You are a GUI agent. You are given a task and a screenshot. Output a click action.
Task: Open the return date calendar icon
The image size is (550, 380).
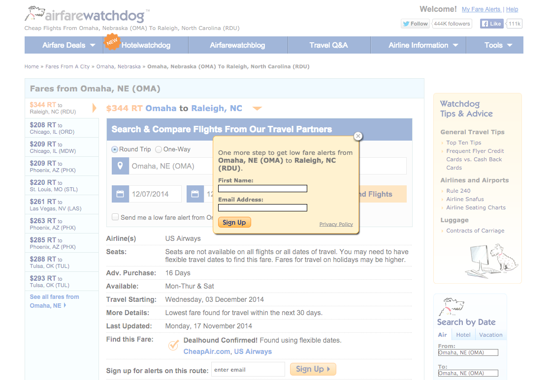[x=195, y=194]
